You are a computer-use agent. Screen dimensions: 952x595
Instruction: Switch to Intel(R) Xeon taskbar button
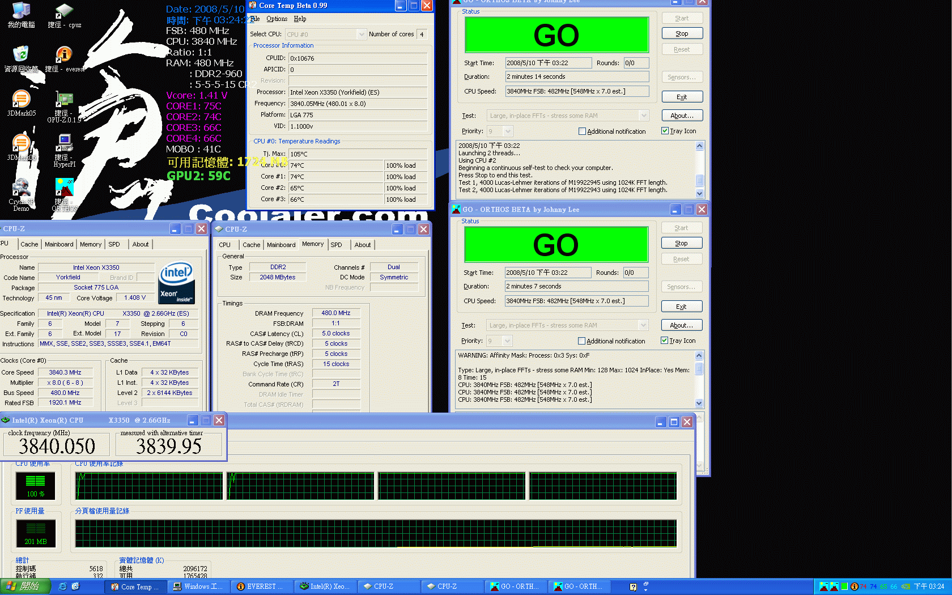[326, 586]
